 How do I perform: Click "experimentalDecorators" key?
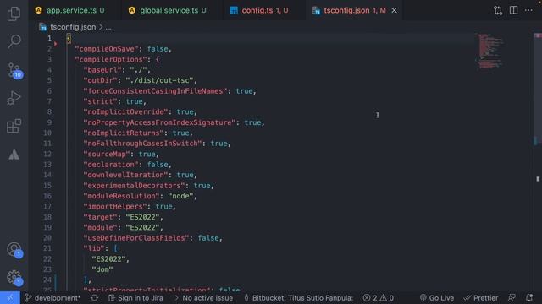point(134,186)
